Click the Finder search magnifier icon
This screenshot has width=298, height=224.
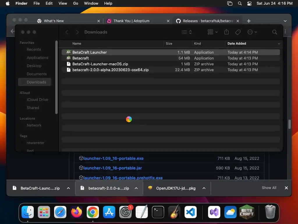click(275, 32)
